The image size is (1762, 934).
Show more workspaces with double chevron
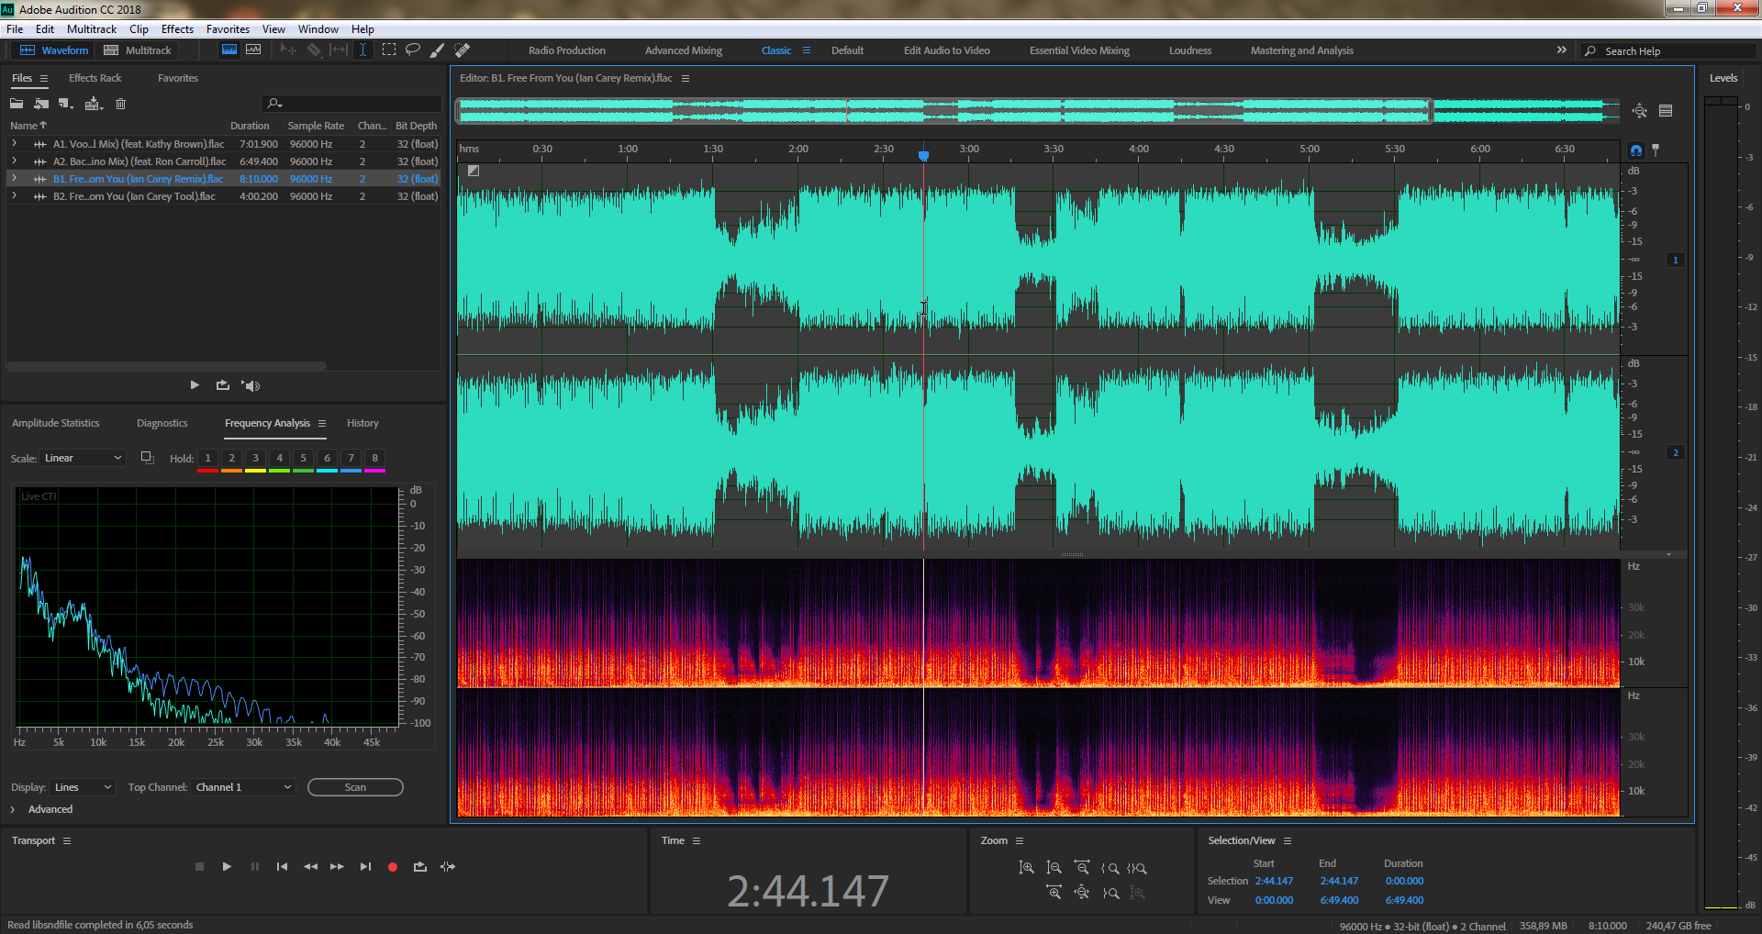point(1561,50)
